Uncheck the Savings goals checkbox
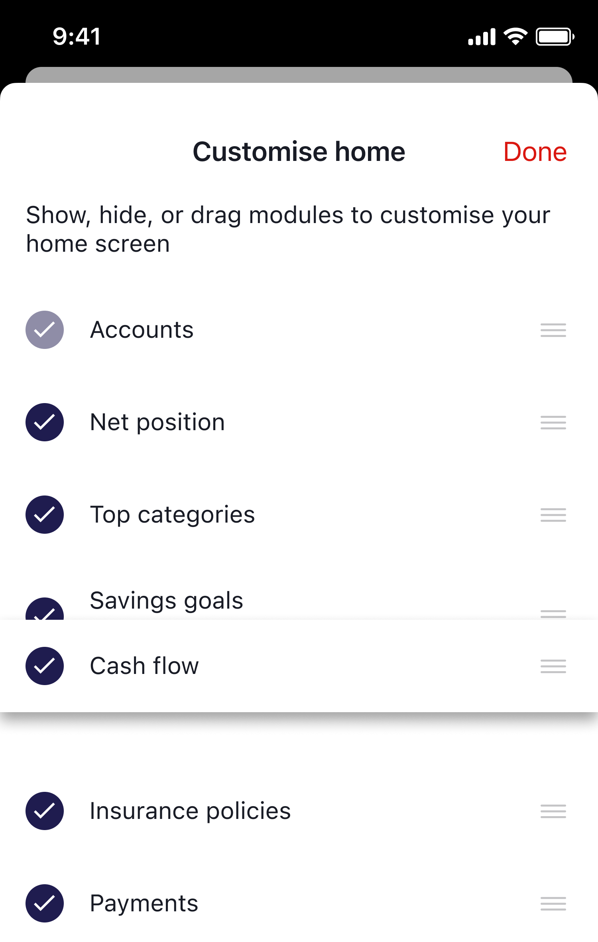 click(x=45, y=609)
